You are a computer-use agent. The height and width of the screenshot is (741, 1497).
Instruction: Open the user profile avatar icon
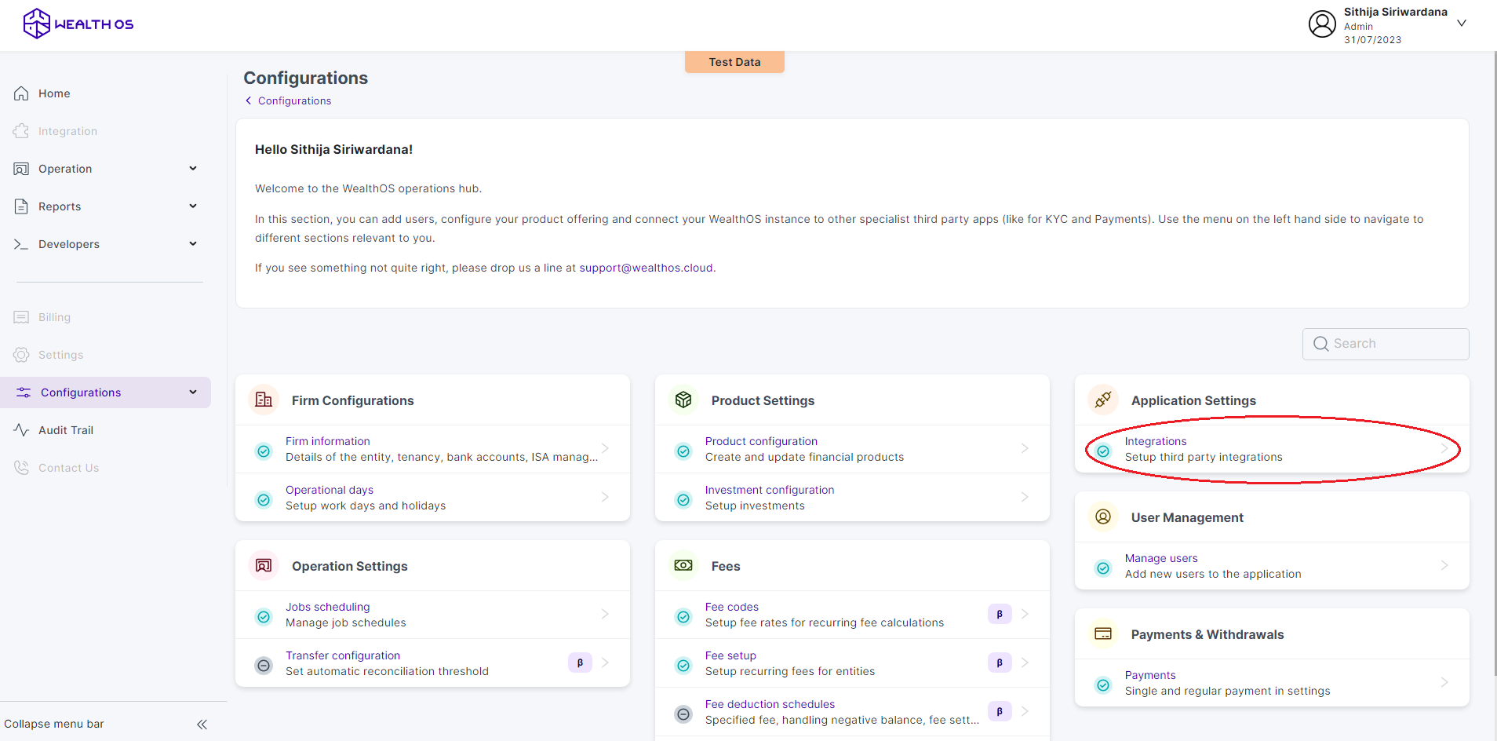pyautogui.click(x=1322, y=24)
